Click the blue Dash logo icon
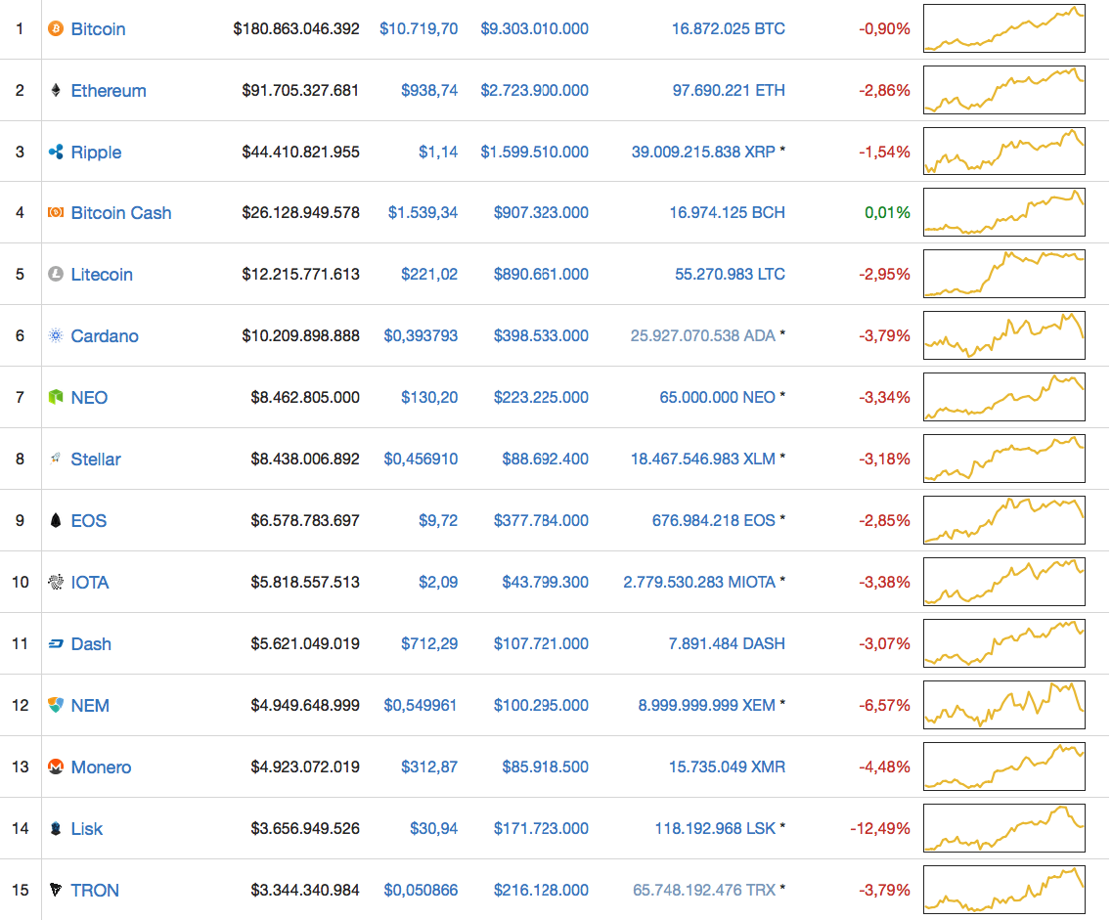The height and width of the screenshot is (920, 1112). click(56, 643)
